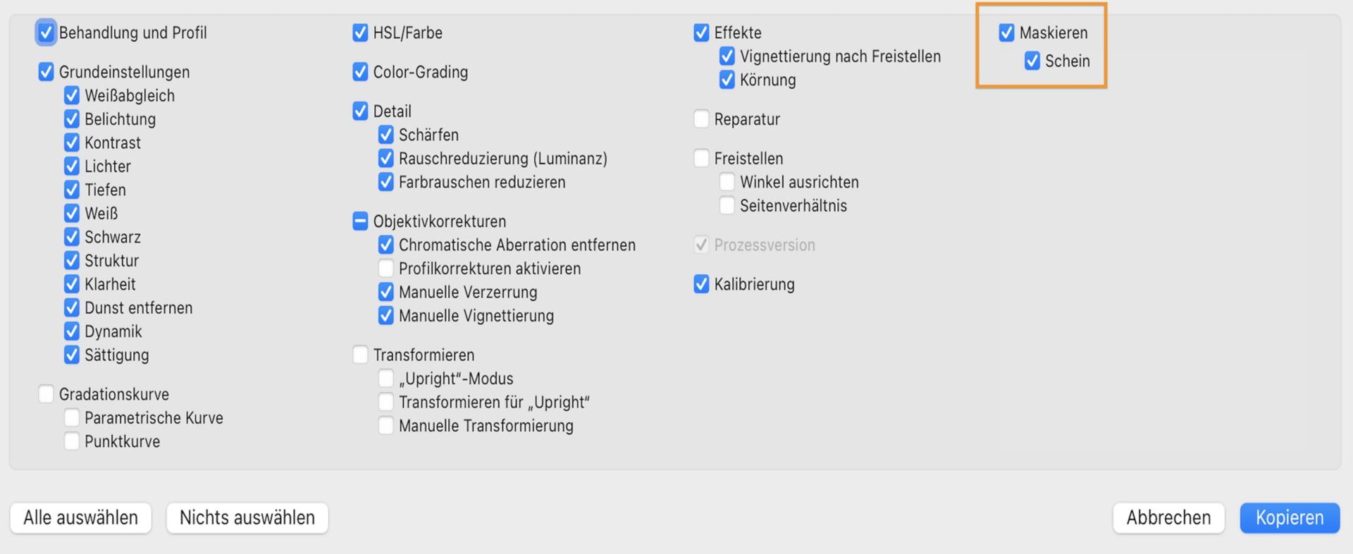Disable the Schein option under Maskieren
This screenshot has width=1353, height=554.
(1032, 61)
